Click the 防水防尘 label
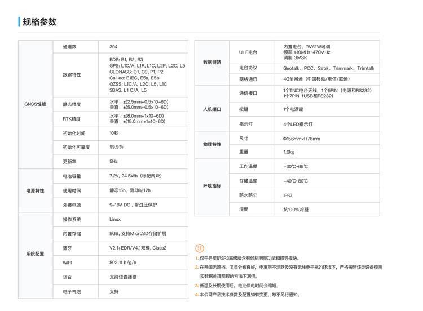The width and height of the screenshot is (423, 311). (248, 195)
